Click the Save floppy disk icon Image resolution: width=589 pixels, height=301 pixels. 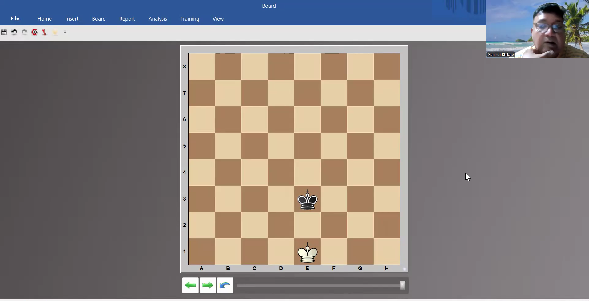(x=4, y=32)
